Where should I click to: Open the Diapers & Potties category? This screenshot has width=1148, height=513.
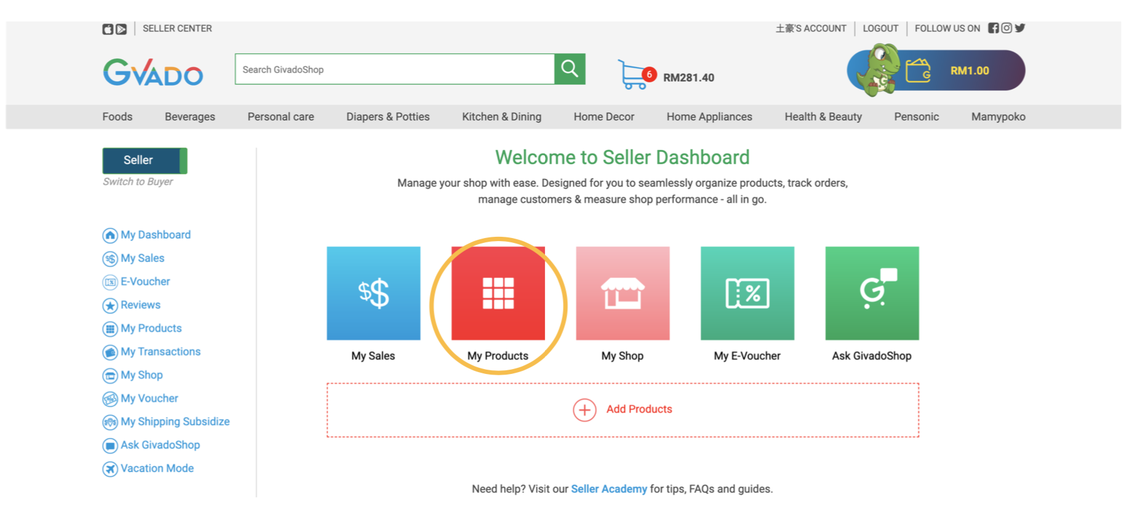(x=388, y=117)
